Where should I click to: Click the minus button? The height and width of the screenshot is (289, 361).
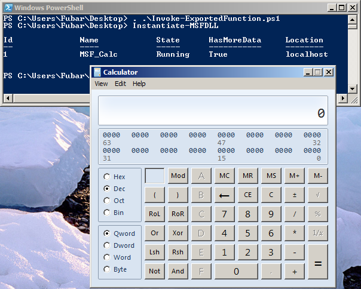coord(295,252)
